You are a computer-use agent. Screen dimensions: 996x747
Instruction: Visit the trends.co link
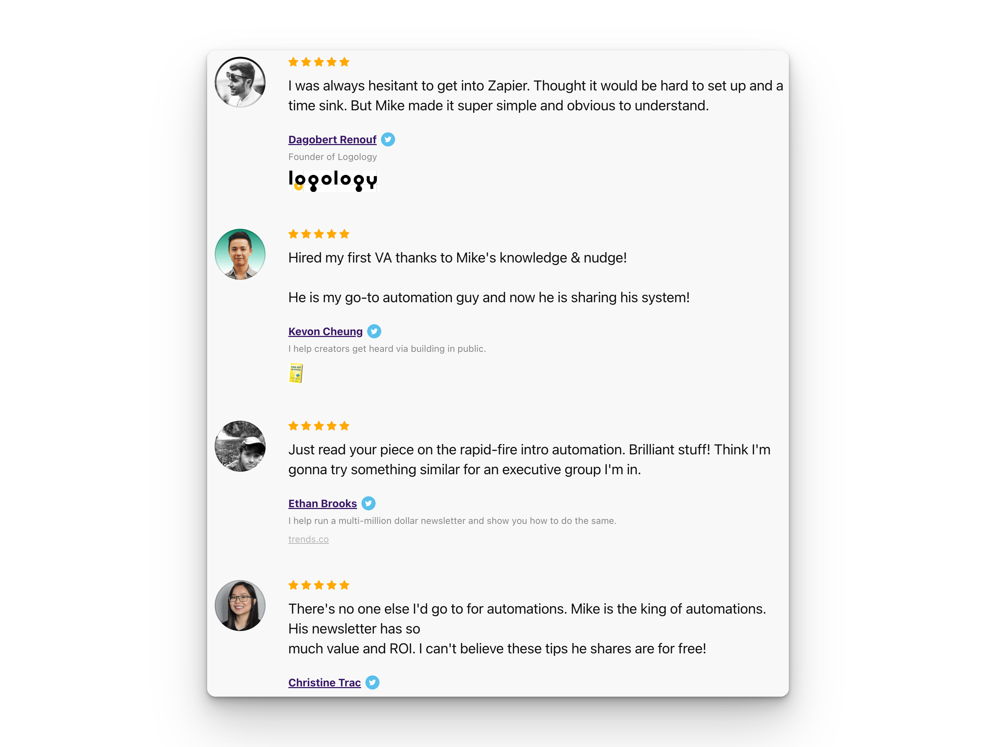[309, 539]
